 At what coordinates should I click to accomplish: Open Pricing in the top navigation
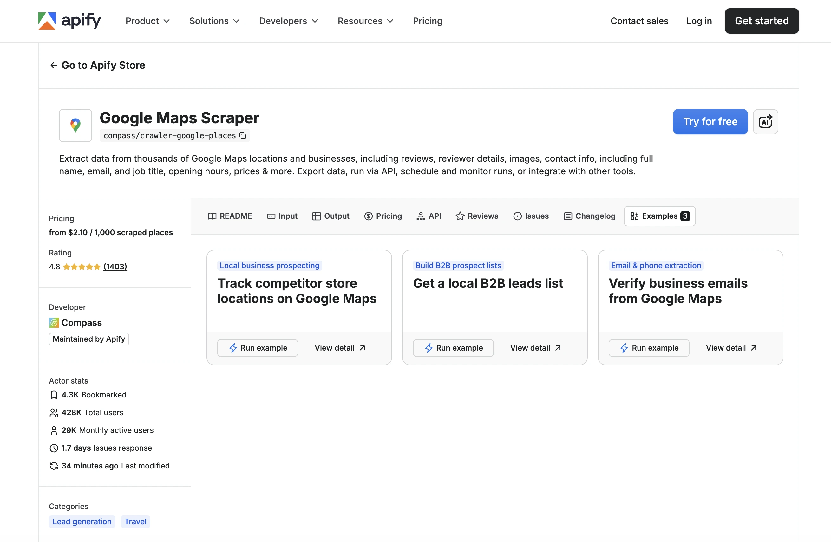[427, 21]
